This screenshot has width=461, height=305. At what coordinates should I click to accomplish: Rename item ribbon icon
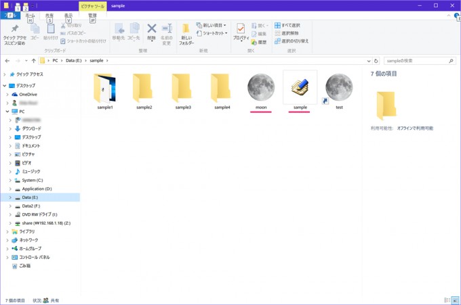[x=167, y=34]
